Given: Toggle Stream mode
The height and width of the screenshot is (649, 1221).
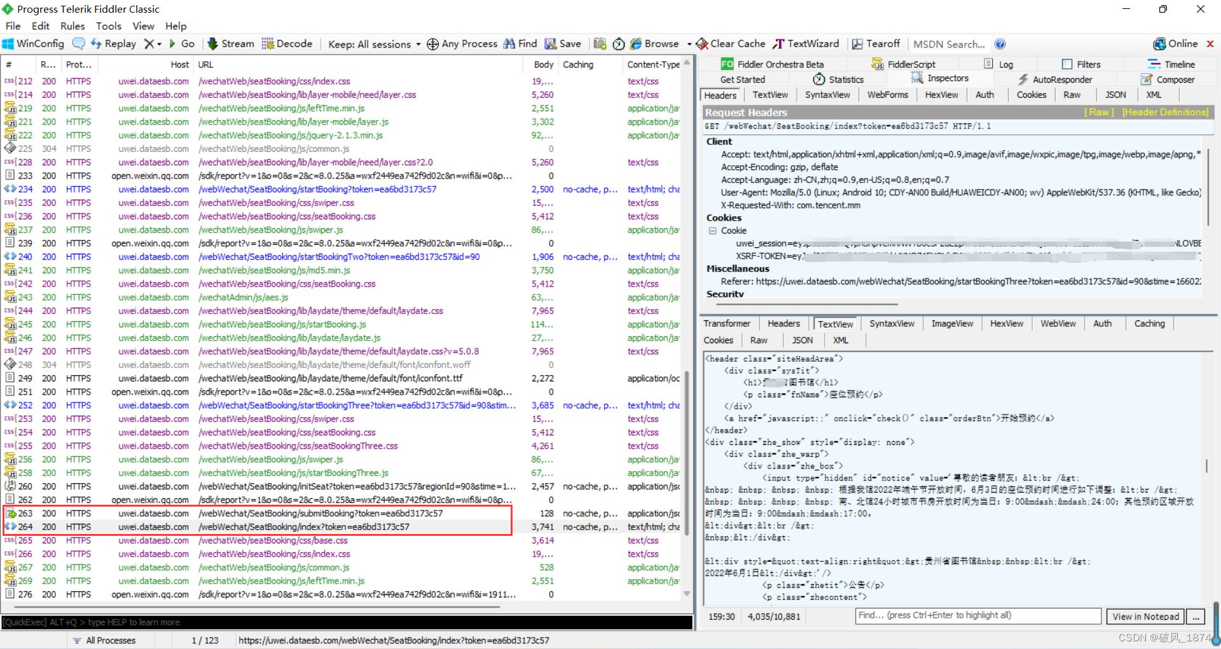Looking at the screenshot, I should [x=230, y=44].
